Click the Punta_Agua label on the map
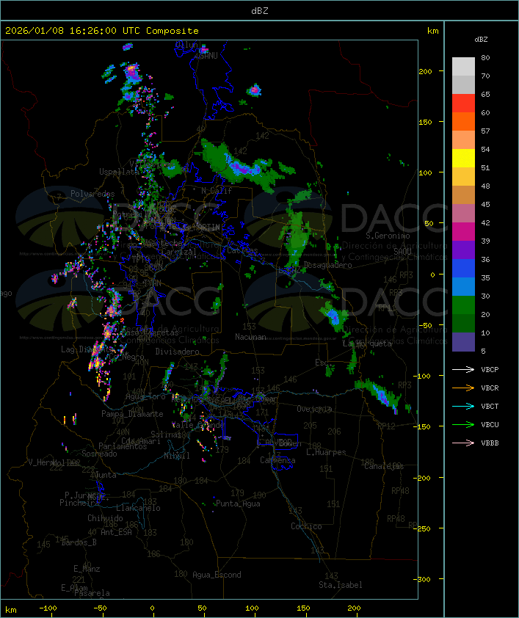 pyautogui.click(x=239, y=504)
